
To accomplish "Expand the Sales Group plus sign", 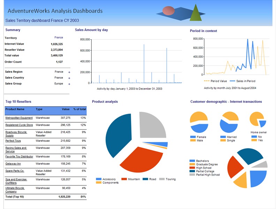I will click(69, 84).
